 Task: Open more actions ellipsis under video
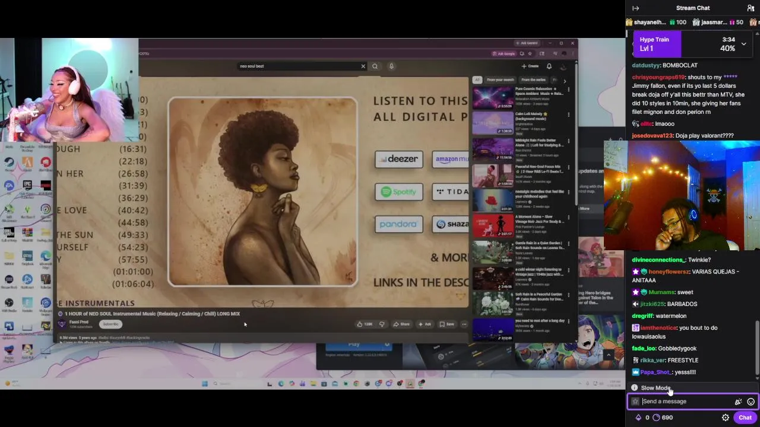[x=464, y=324]
